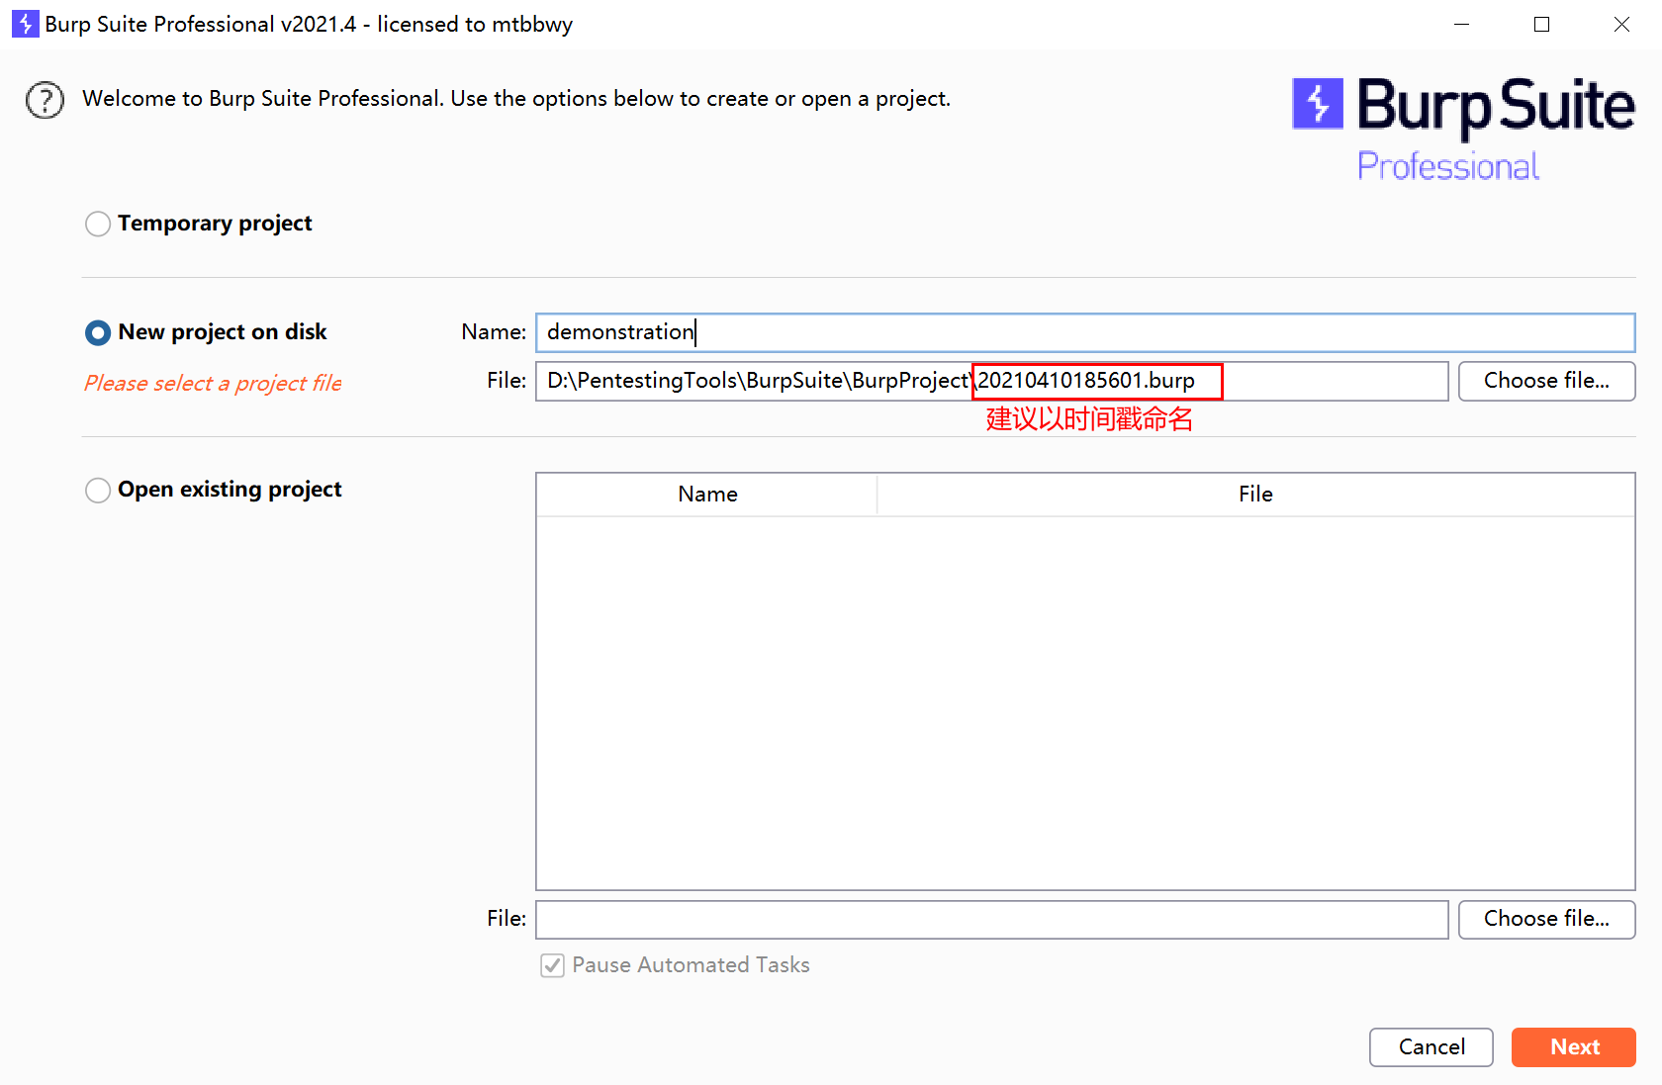Click the Burp Suite title bar icon
The image size is (1662, 1085).
point(25,24)
